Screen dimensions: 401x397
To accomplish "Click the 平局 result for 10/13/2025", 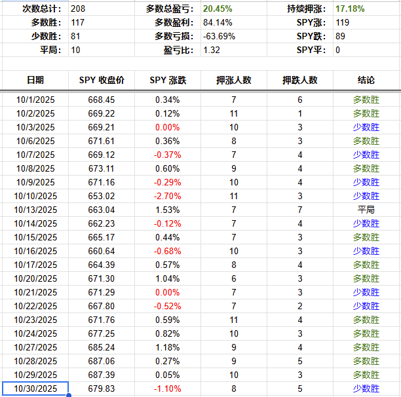I will [366, 210].
